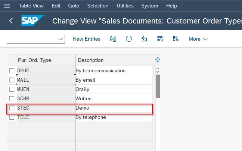Click the table vertical scrollbar thumb

pos(158,86)
